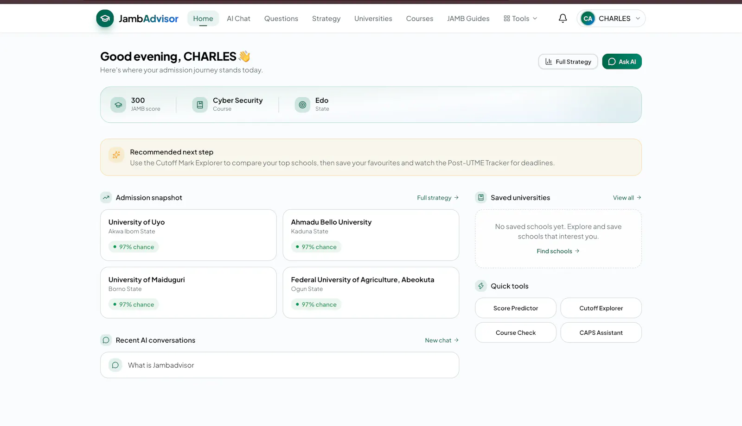Viewport: 742px width, 426px height.
Task: Navigate to Questions
Action: pos(281,19)
